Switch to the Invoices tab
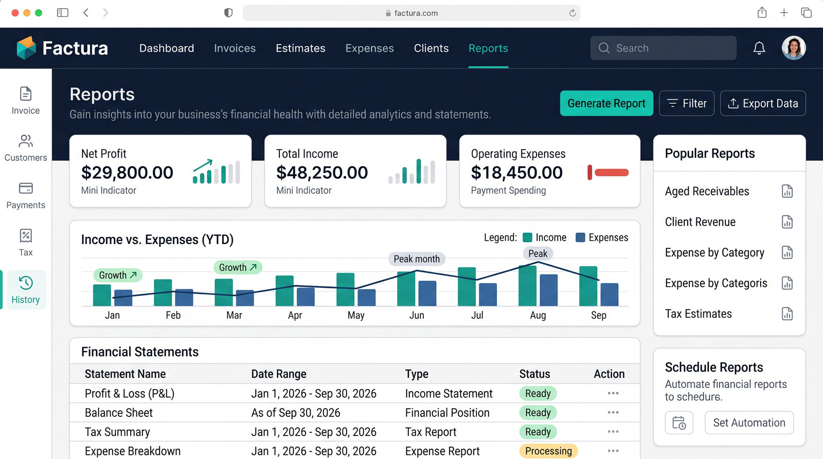The width and height of the screenshot is (823, 459). 235,48
